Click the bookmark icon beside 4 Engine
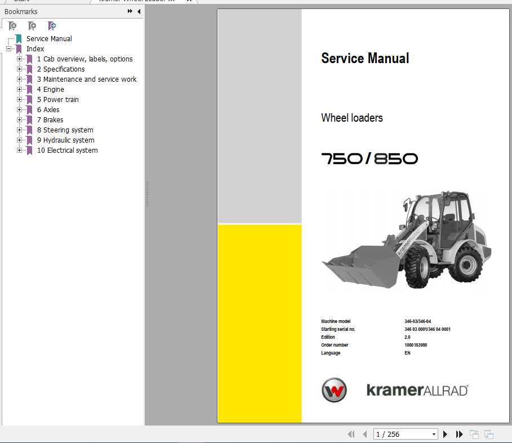The image size is (512, 443). tap(29, 90)
